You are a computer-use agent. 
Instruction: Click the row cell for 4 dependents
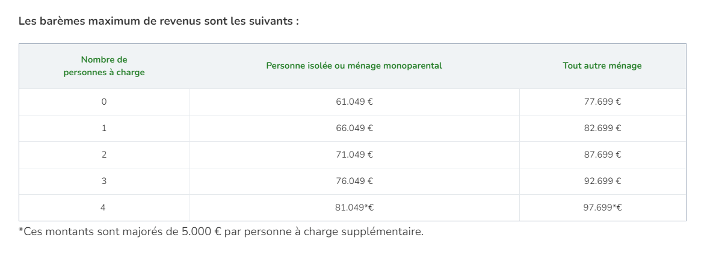pos(104,208)
